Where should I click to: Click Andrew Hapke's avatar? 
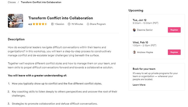click(134, 52)
